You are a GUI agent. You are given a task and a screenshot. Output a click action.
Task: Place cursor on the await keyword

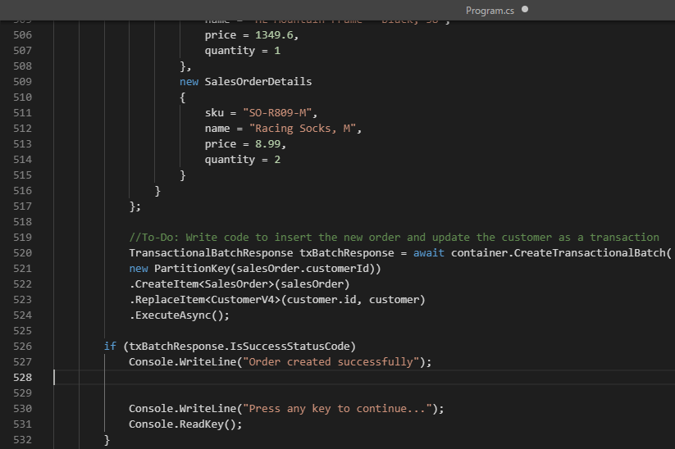point(428,252)
